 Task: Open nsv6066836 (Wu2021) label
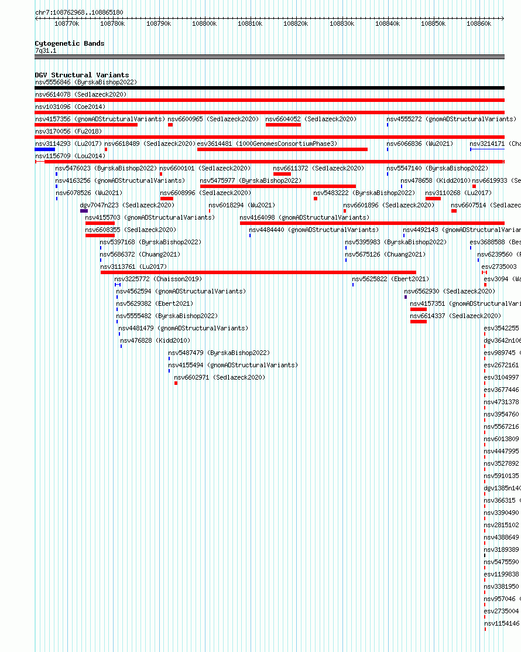tap(420, 144)
